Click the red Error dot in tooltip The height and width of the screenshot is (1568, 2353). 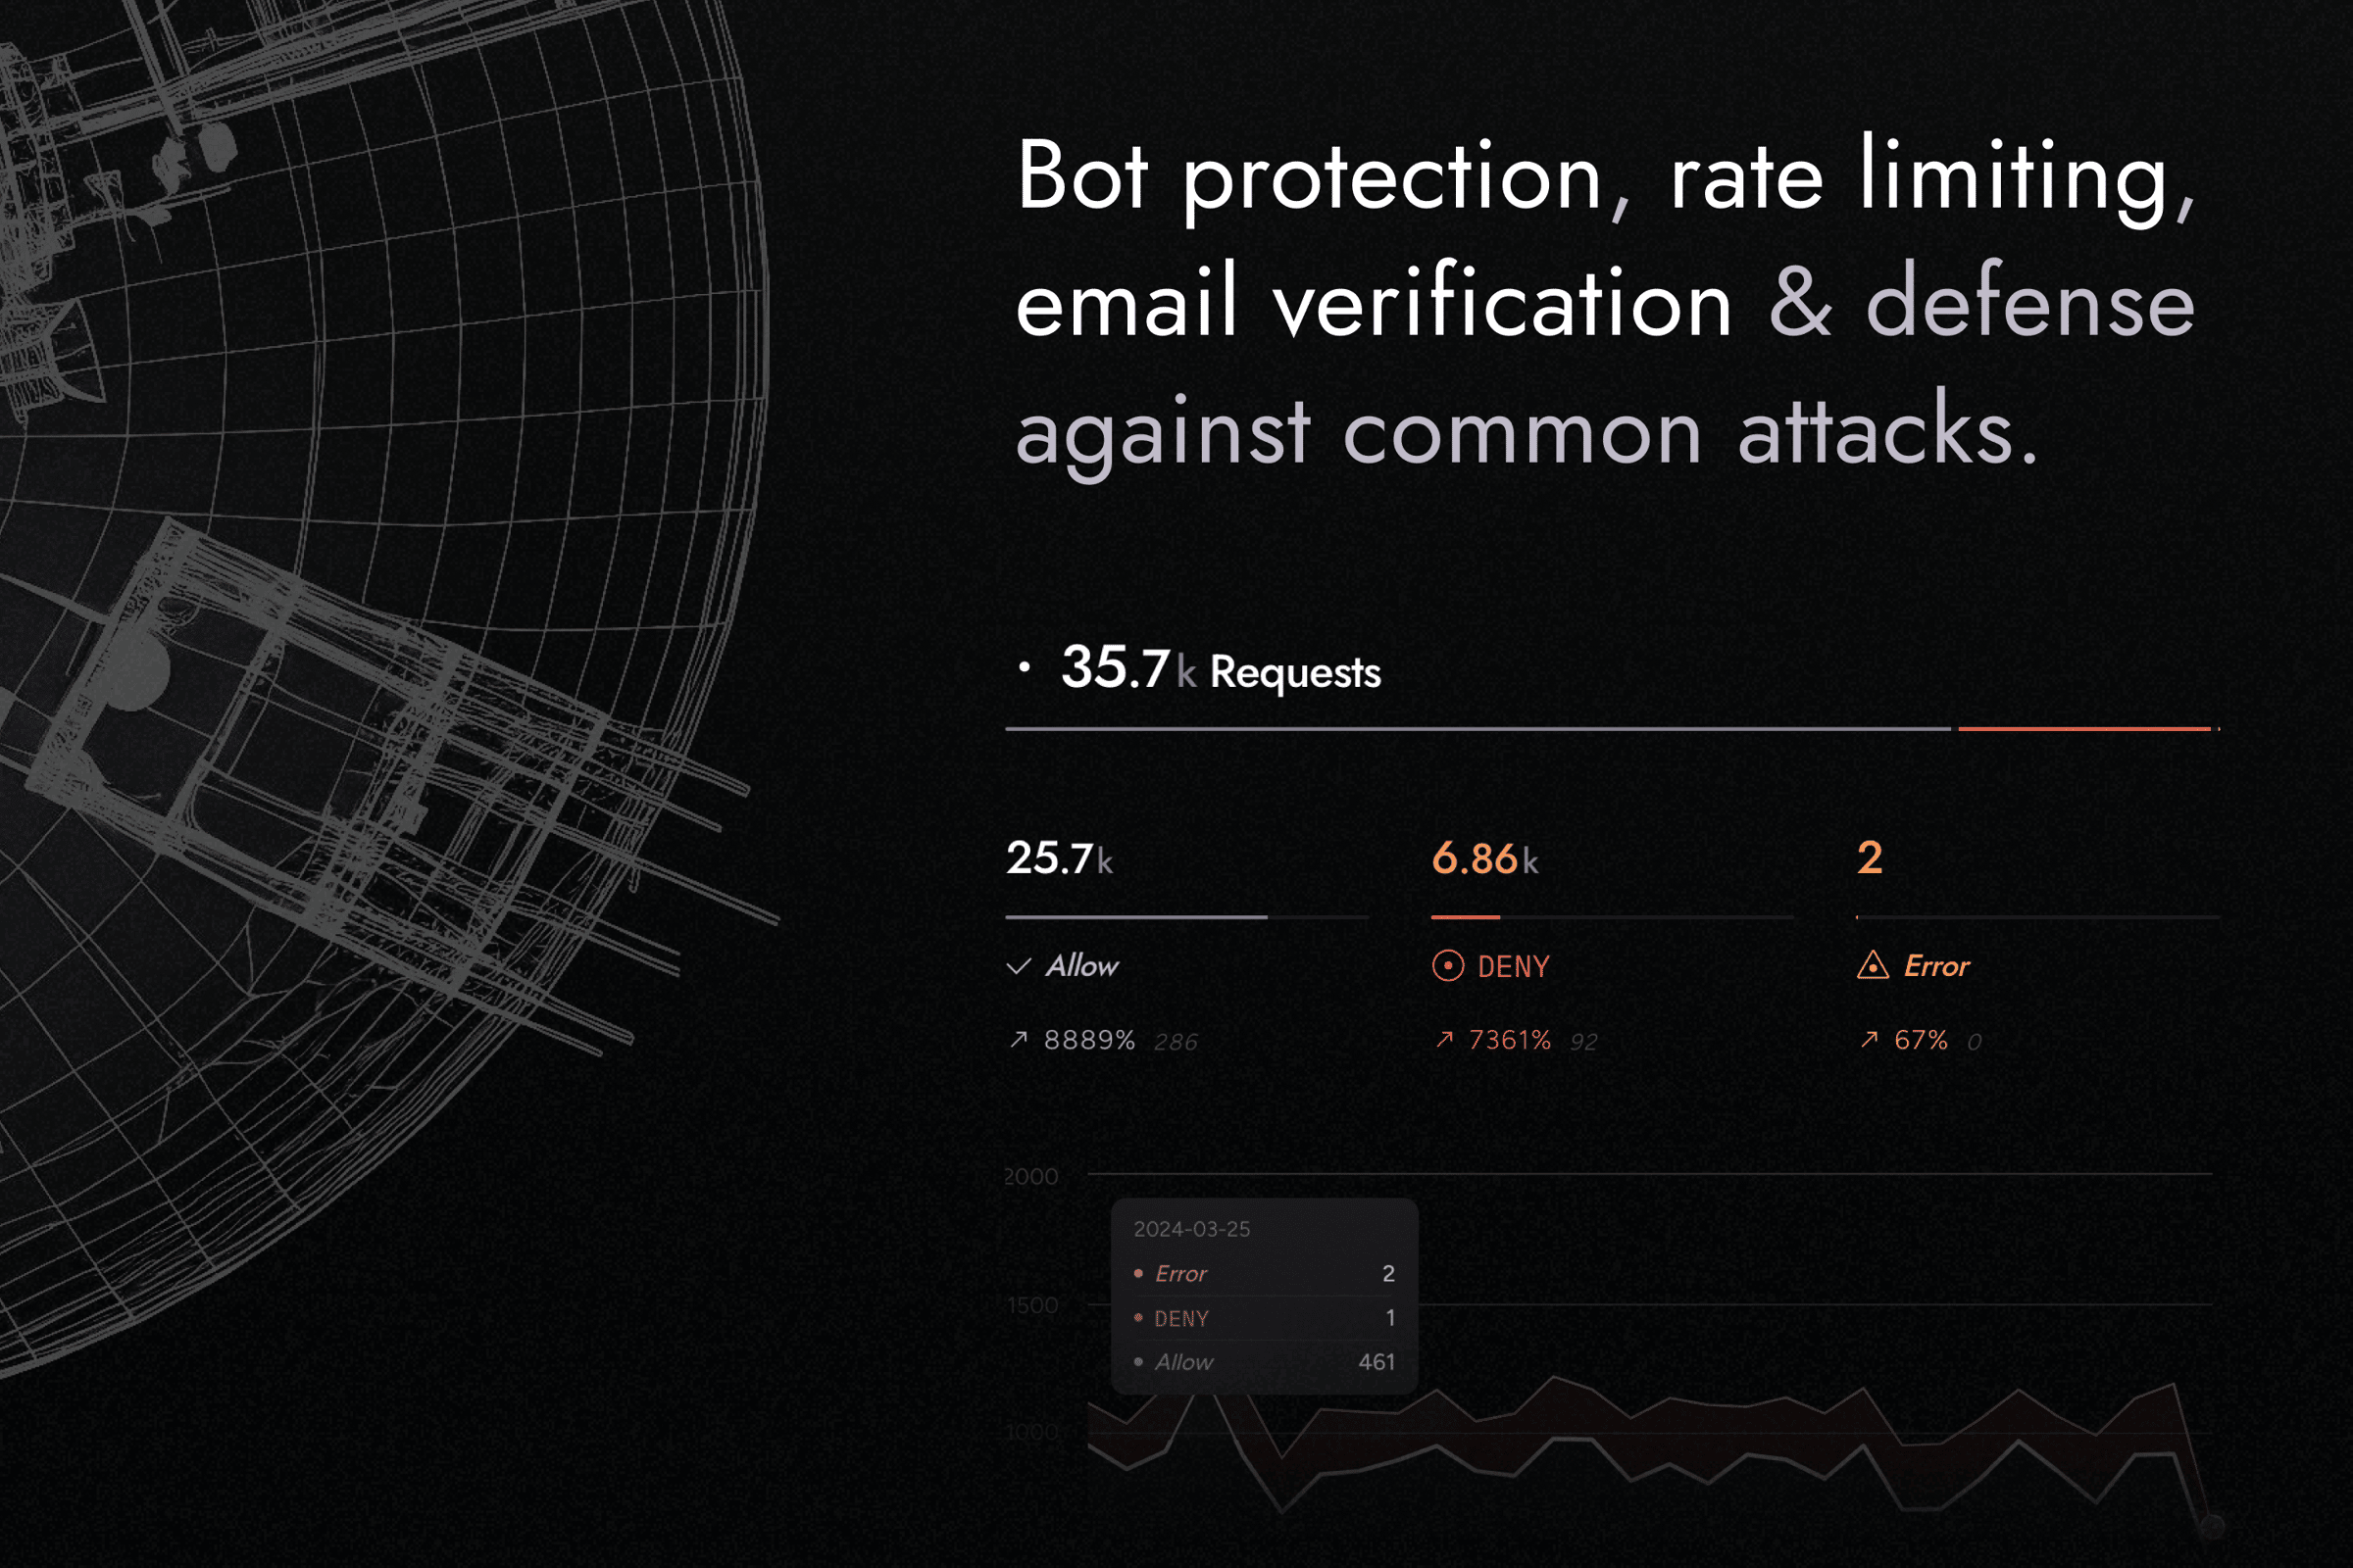1138,1273
